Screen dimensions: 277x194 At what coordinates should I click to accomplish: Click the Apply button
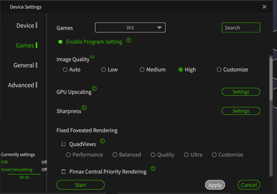pyautogui.click(x=215, y=185)
